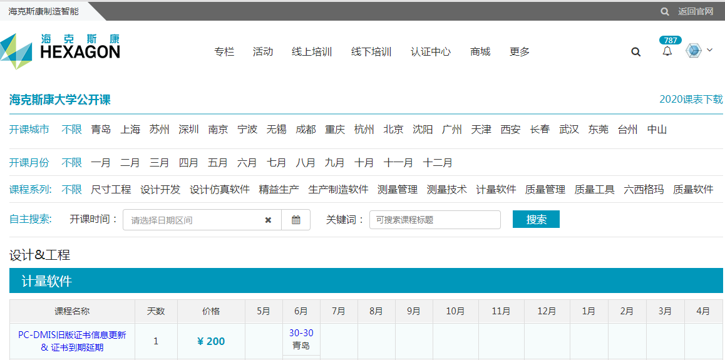Filter by city 青岛
The image size is (725, 360).
[101, 130]
